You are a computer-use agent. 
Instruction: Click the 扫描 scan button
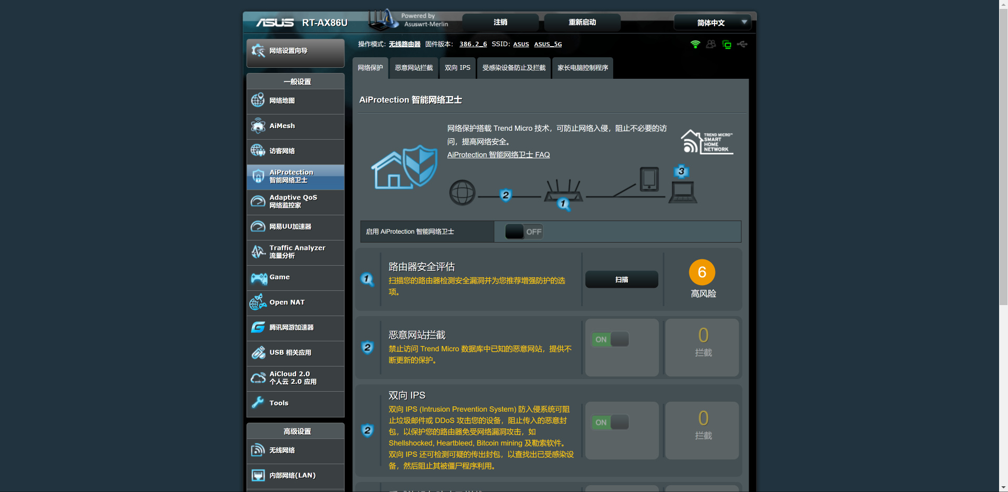622,279
